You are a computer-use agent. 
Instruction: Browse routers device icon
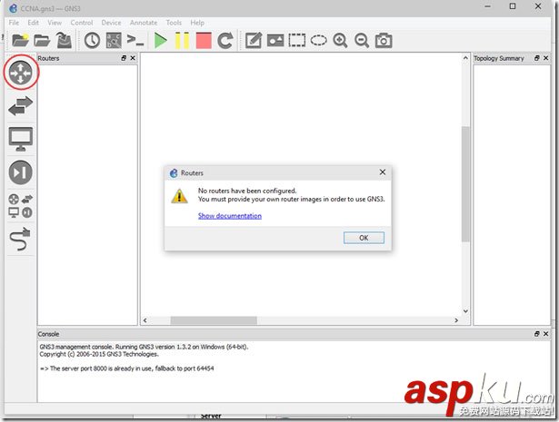(21, 73)
